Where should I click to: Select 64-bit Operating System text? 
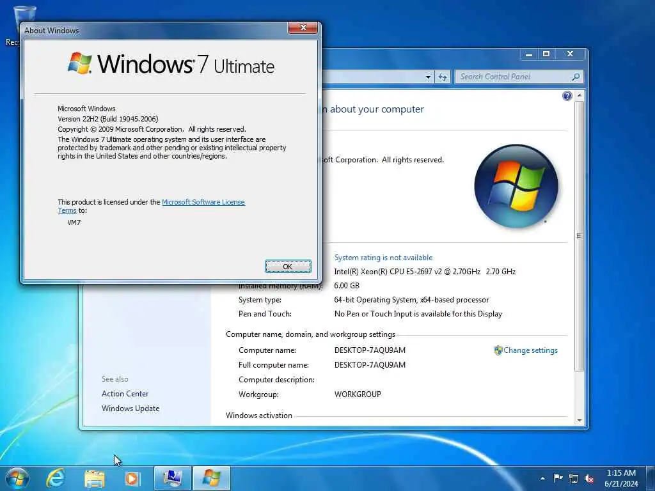coord(411,300)
